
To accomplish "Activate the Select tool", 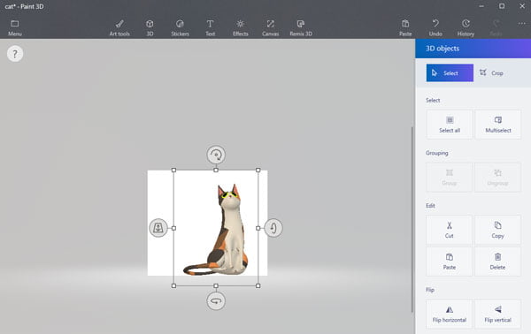I will [x=450, y=72].
